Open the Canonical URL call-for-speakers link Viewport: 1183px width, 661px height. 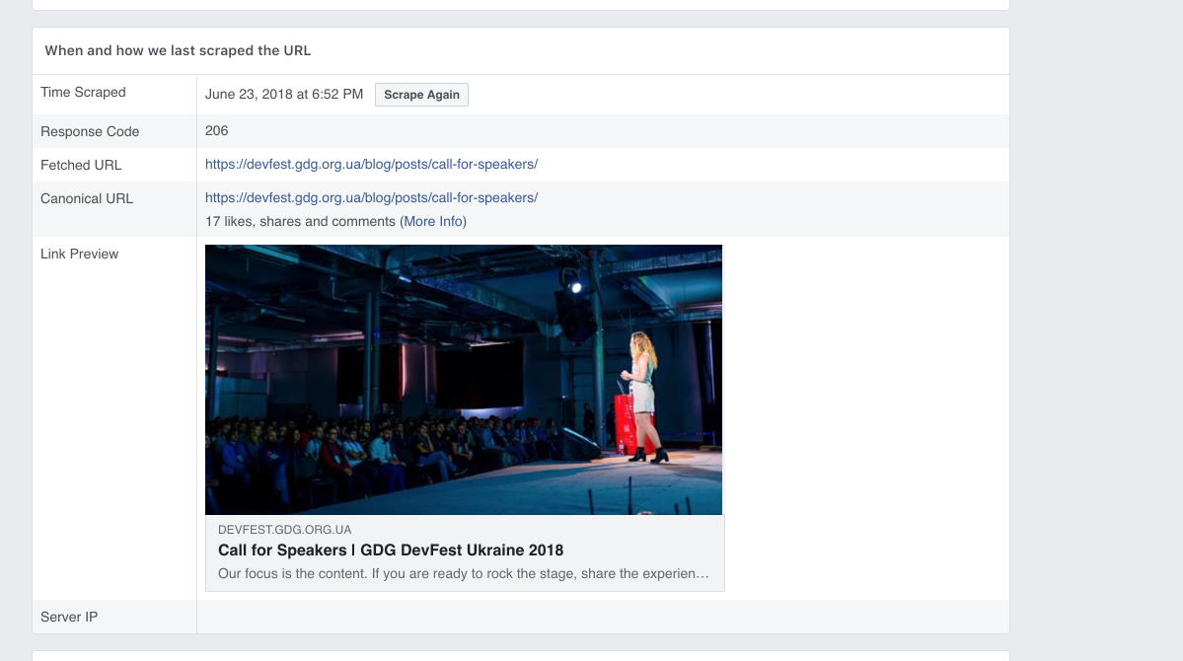tap(371, 197)
